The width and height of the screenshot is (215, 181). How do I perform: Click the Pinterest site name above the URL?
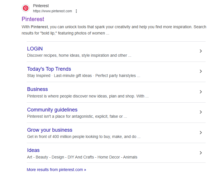click(41, 6)
